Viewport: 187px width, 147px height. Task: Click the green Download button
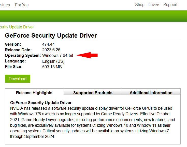point(18,79)
